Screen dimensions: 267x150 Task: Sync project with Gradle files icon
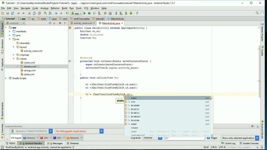pyautogui.click(x=116, y=13)
